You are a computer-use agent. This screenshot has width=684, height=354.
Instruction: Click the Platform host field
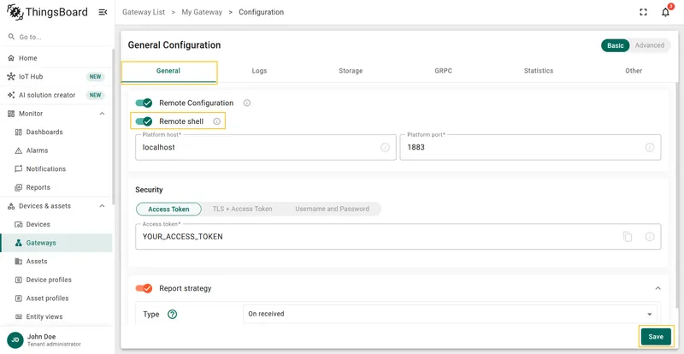pos(266,148)
